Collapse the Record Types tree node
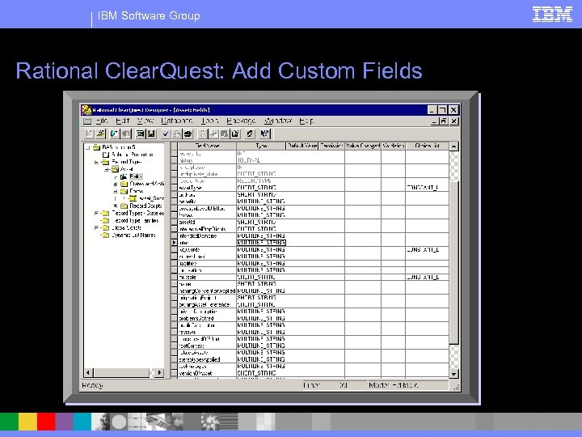Image resolution: width=582 pixels, height=437 pixels. 96,162
